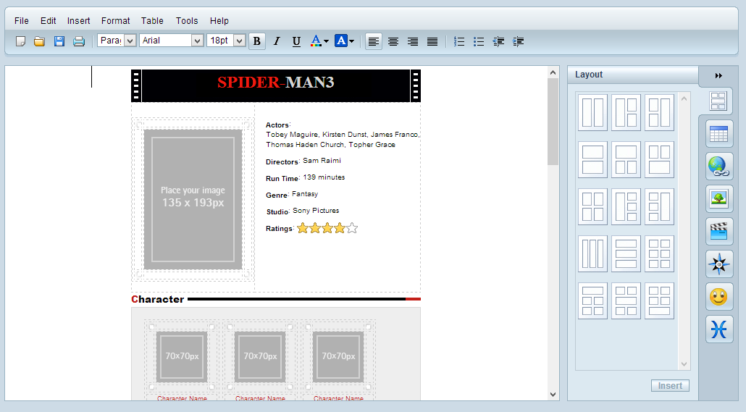Click the save disk icon
Screen dimensions: 746x412
(x=59, y=41)
